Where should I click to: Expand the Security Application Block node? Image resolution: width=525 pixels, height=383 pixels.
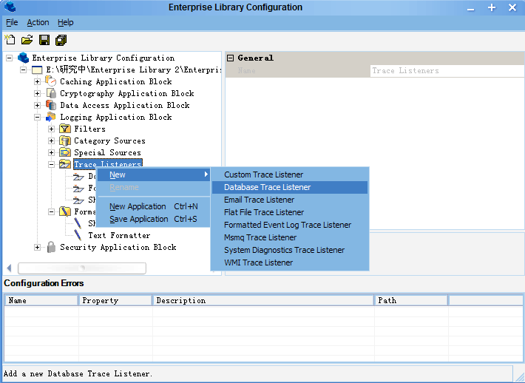tap(37, 247)
